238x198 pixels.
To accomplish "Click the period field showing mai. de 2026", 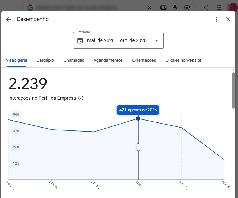I will pyautogui.click(x=118, y=40).
